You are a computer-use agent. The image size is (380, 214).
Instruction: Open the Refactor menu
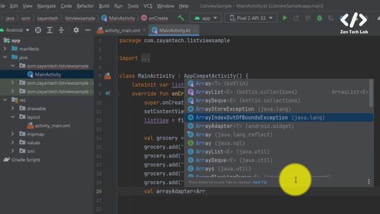(x=85, y=6)
